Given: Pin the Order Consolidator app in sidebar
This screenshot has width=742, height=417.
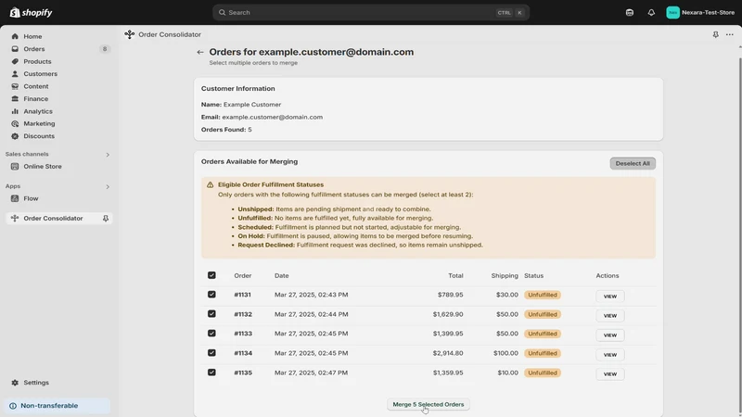Looking at the screenshot, I should click(x=106, y=219).
